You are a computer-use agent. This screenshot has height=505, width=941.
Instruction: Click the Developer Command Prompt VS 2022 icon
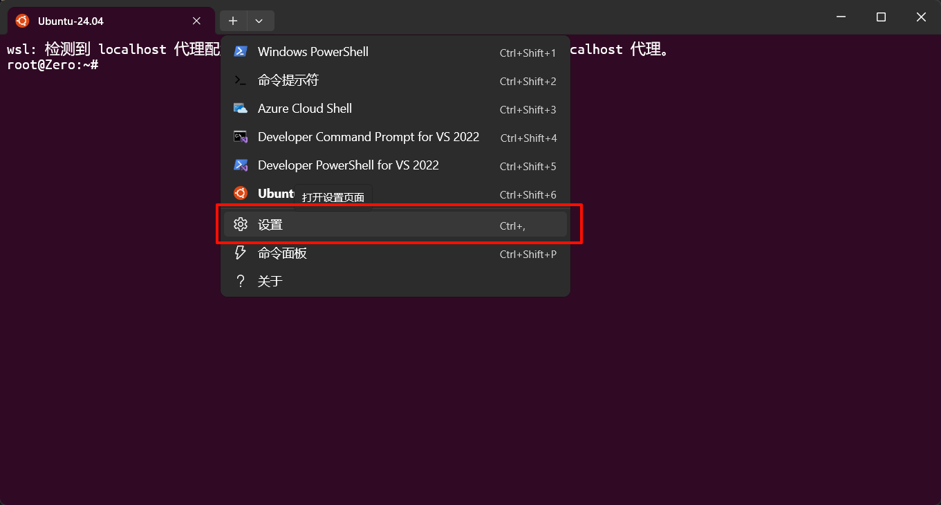241,137
